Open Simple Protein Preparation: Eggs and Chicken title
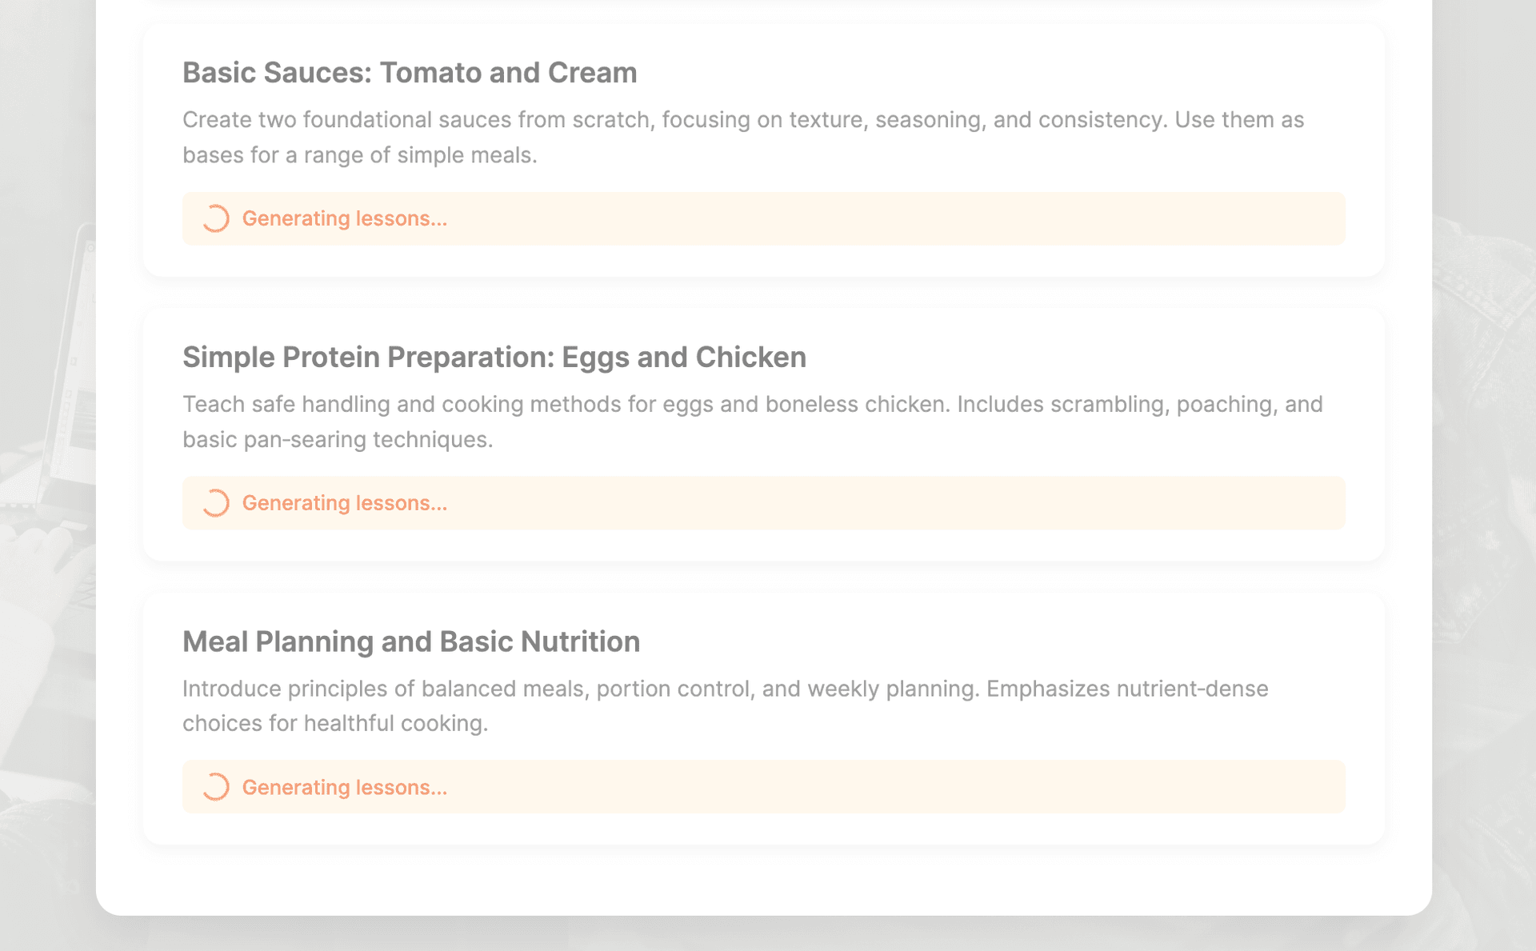Screen dimensions: 1536x951 point(494,358)
